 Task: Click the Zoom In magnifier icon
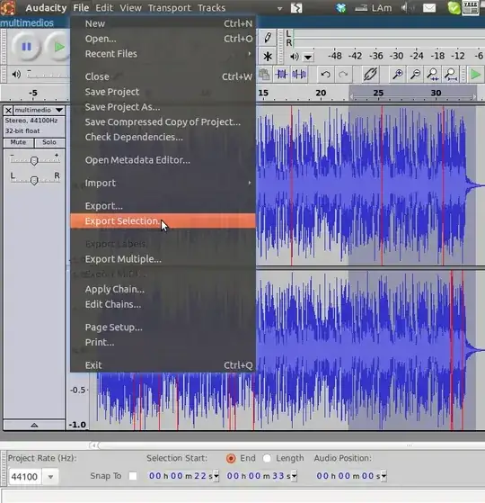click(x=398, y=75)
